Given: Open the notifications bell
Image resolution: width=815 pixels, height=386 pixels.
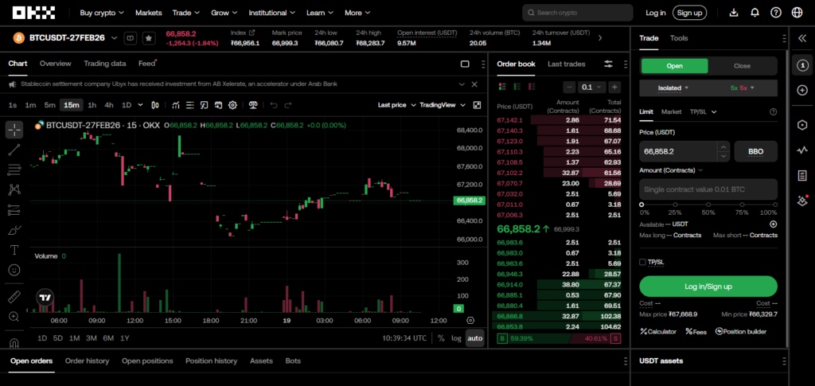Looking at the screenshot, I should point(755,13).
